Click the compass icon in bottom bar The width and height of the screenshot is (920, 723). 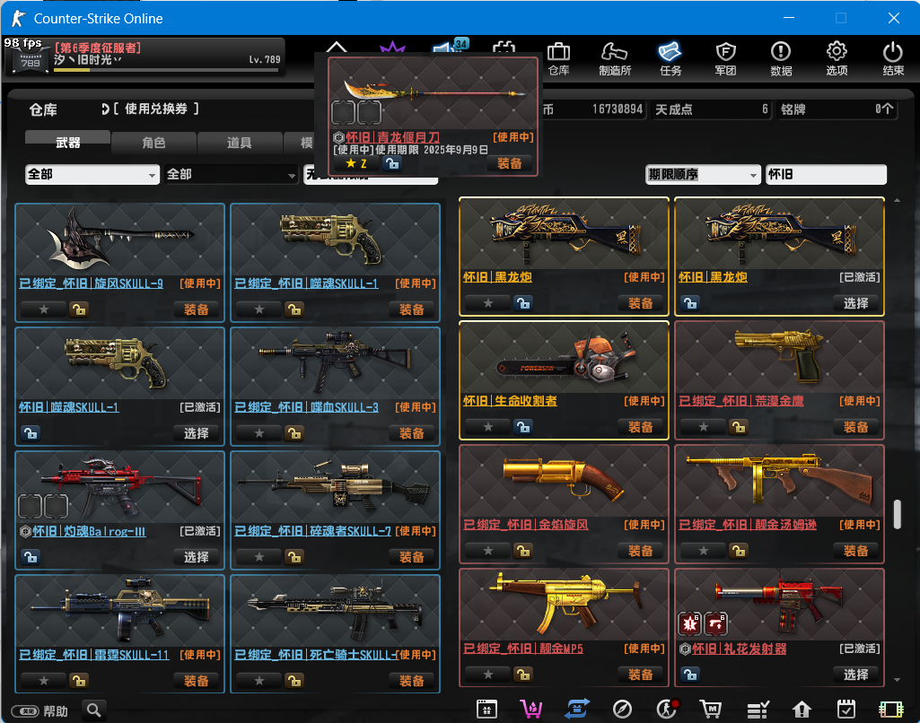point(622,710)
